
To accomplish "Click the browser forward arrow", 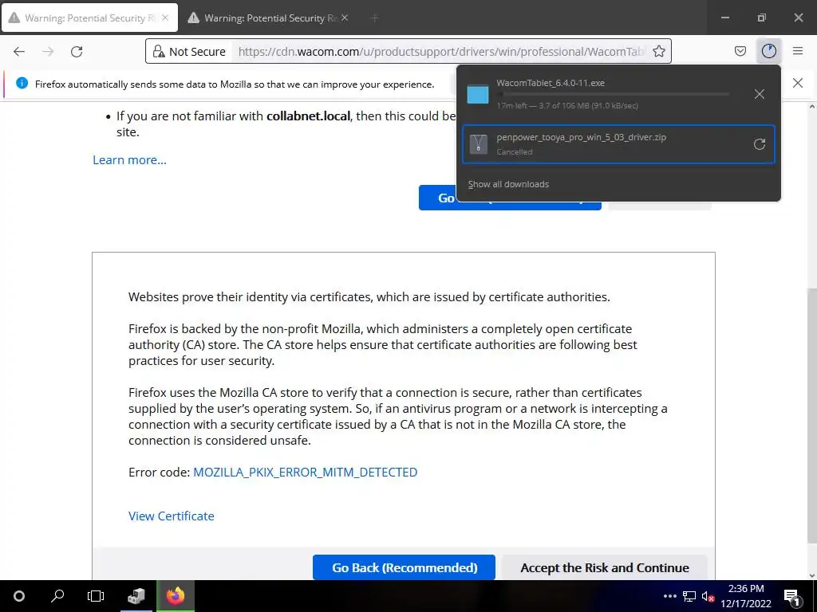I will [x=48, y=52].
